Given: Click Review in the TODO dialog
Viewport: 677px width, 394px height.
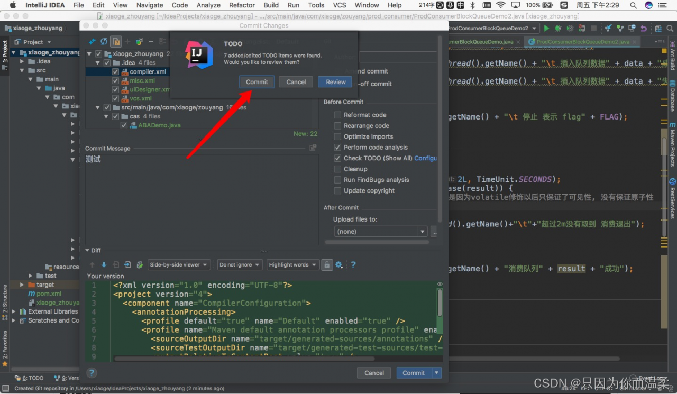Looking at the screenshot, I should (336, 82).
